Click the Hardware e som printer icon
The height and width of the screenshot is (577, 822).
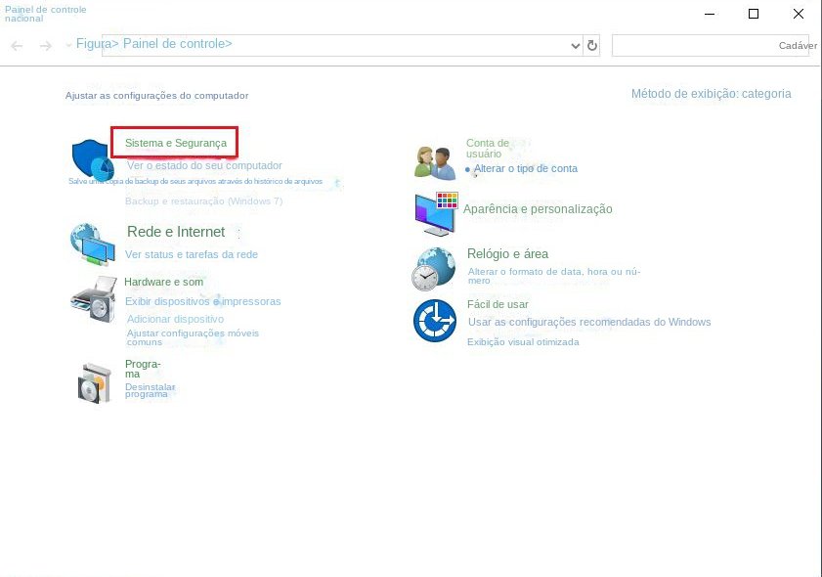click(93, 297)
